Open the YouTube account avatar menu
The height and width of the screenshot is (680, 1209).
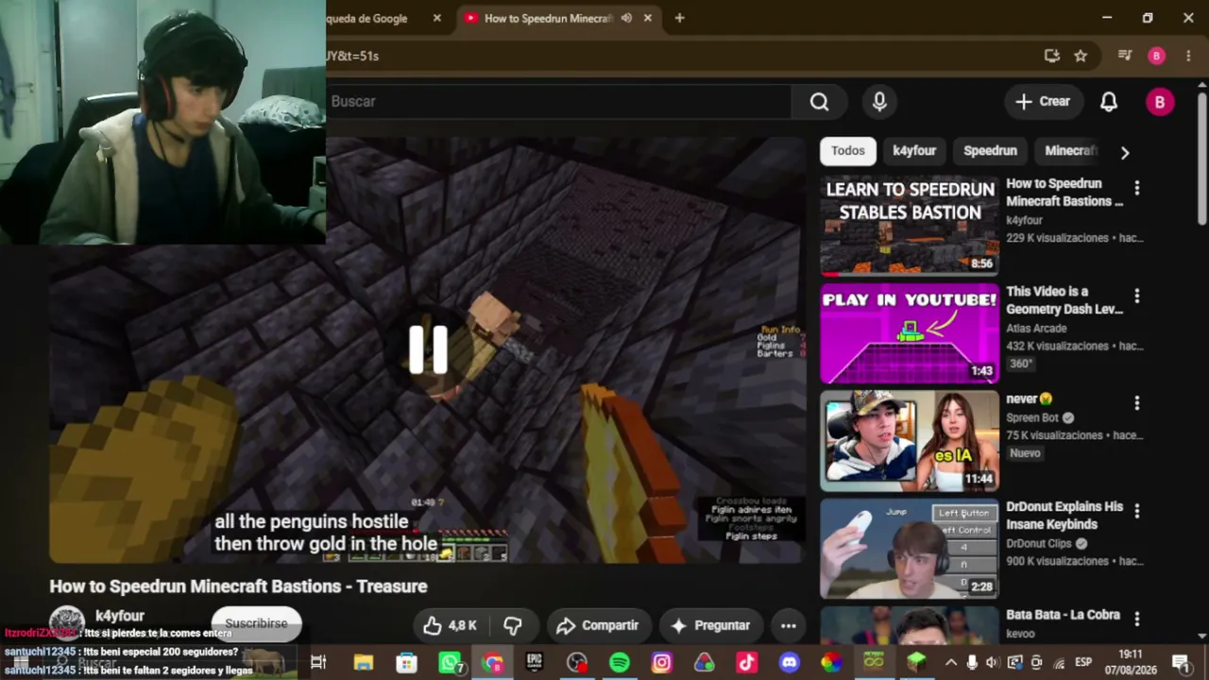[1160, 102]
